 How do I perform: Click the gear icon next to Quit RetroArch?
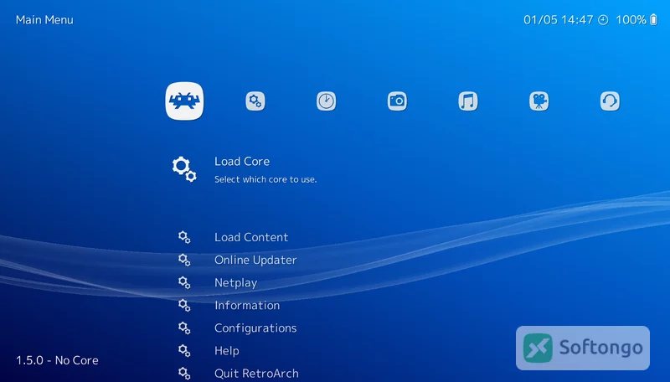click(x=184, y=374)
